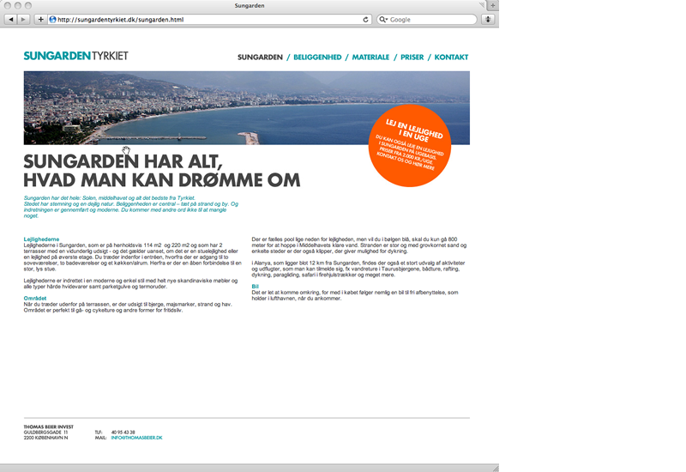Click the info@thomasbeier.dk email link
Image resolution: width=686 pixels, height=472 pixels.
[x=136, y=438]
